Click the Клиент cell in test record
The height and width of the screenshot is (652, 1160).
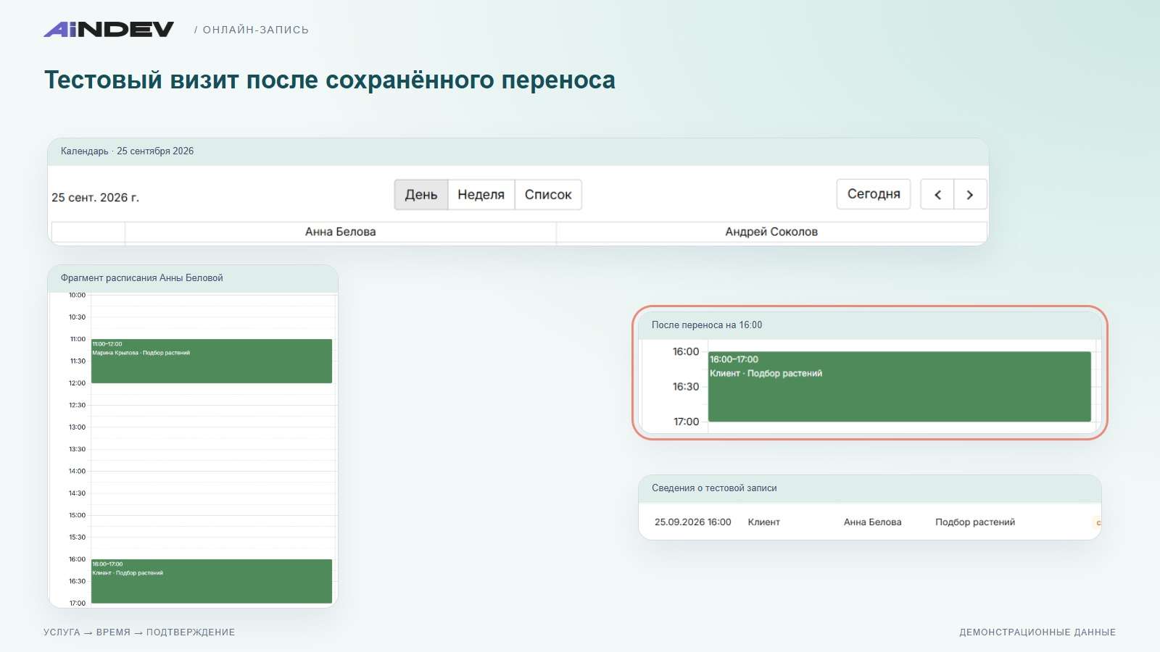pyautogui.click(x=763, y=522)
